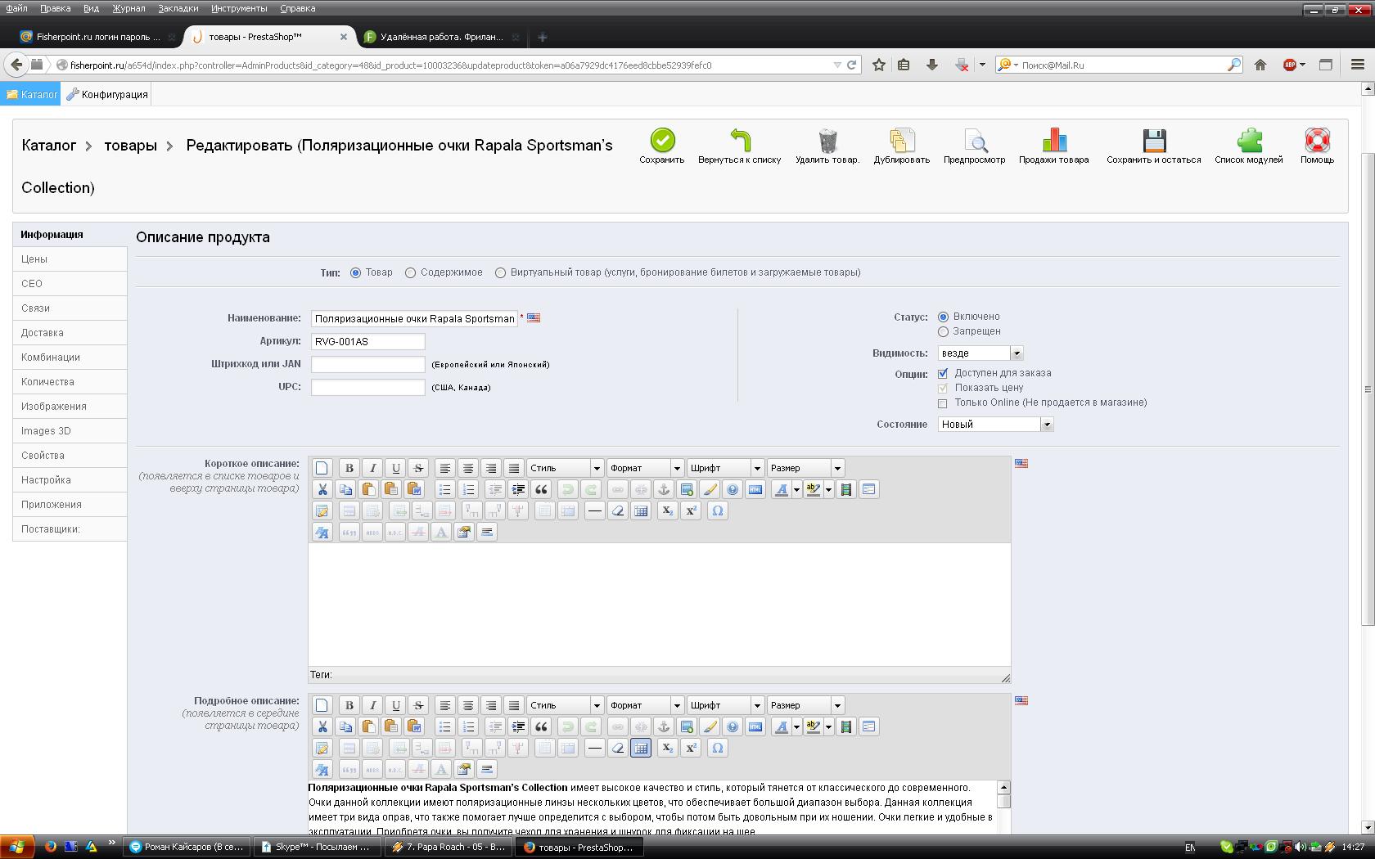Image resolution: width=1375 pixels, height=859 pixels.
Task: Toggle the Доступен для заказа checkbox
Action: [943, 373]
